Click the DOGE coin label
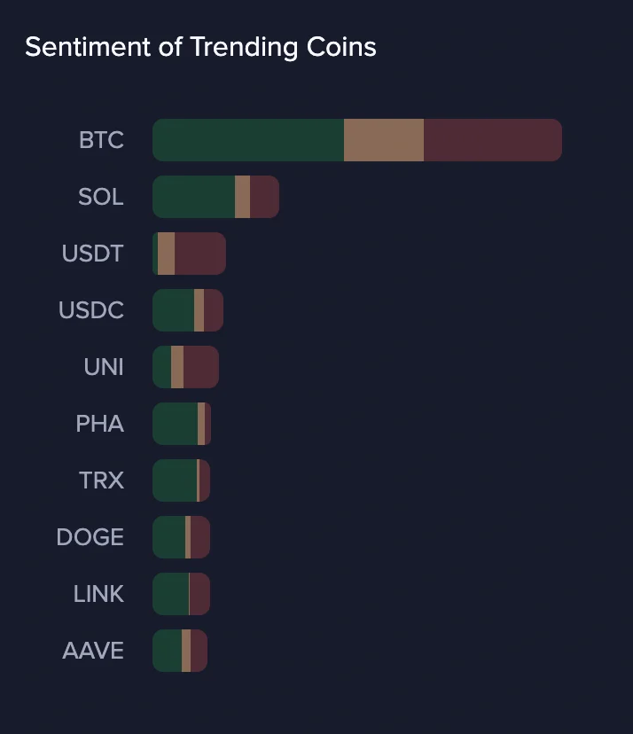This screenshot has height=734, width=633. (x=90, y=537)
